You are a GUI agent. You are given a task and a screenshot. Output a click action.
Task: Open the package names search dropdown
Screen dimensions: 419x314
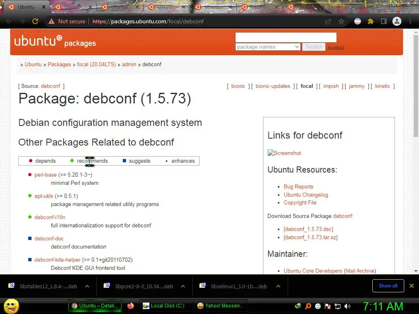(x=268, y=47)
